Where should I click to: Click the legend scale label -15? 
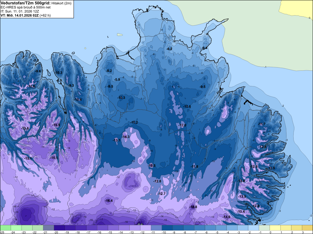click(110, 232)
